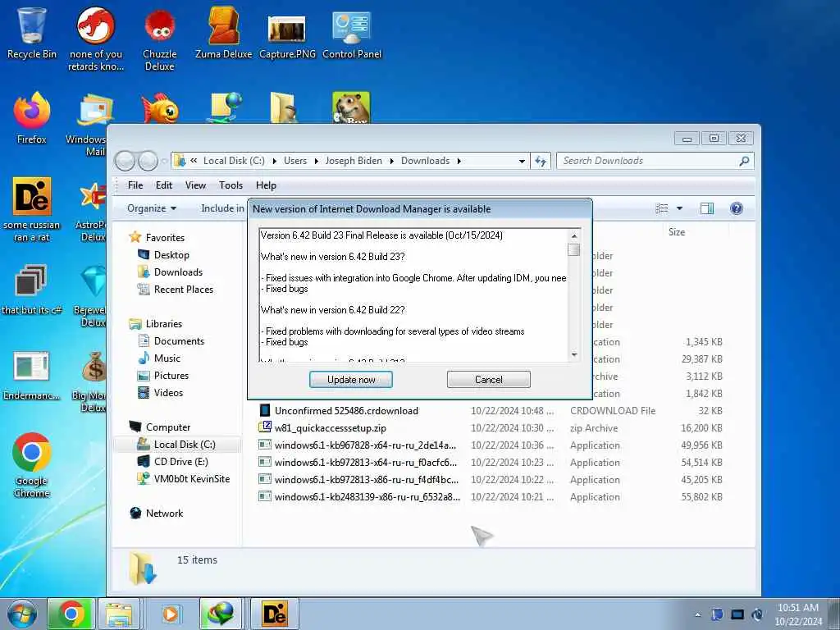This screenshot has width=840, height=630.
Task: Select Pictures library
Action: pos(171,376)
